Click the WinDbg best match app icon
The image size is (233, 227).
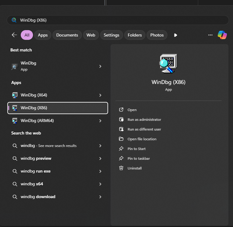click(15, 66)
